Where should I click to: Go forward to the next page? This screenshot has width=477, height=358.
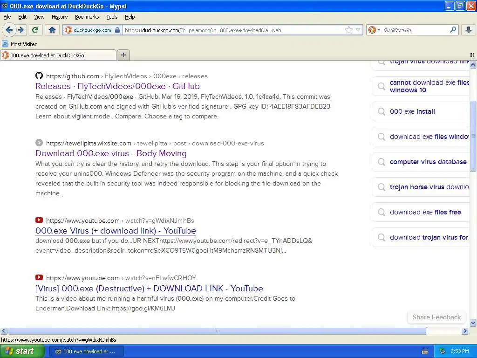[x=21, y=30]
